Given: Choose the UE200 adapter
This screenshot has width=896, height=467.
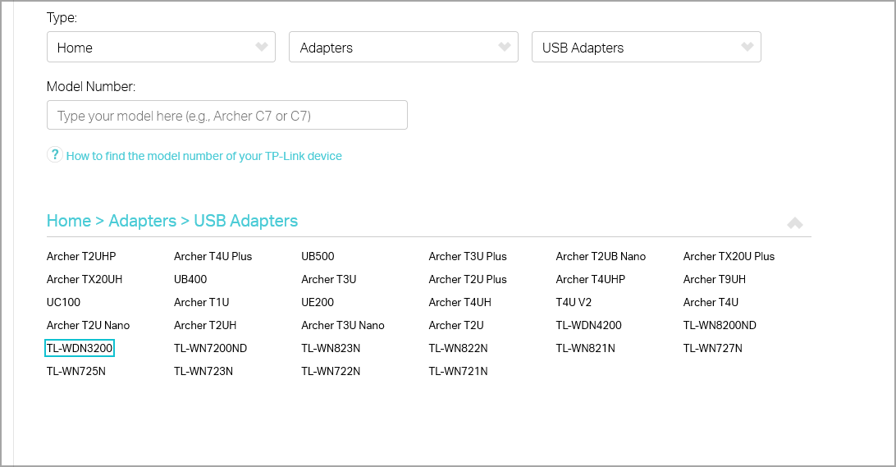Looking at the screenshot, I should click(x=318, y=302).
